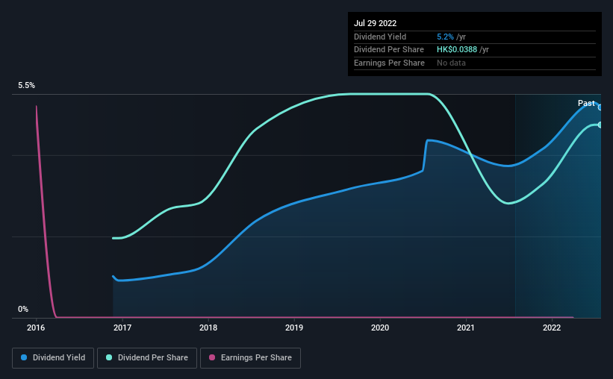Click the Past label on chart

(586, 103)
